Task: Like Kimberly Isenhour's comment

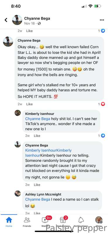Action: [x=37, y=136]
